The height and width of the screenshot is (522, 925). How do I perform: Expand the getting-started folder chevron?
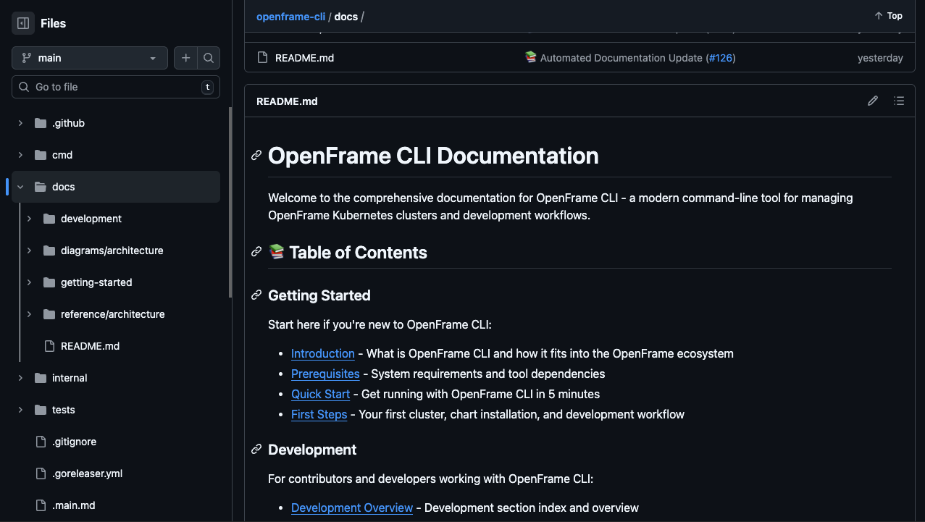point(29,282)
